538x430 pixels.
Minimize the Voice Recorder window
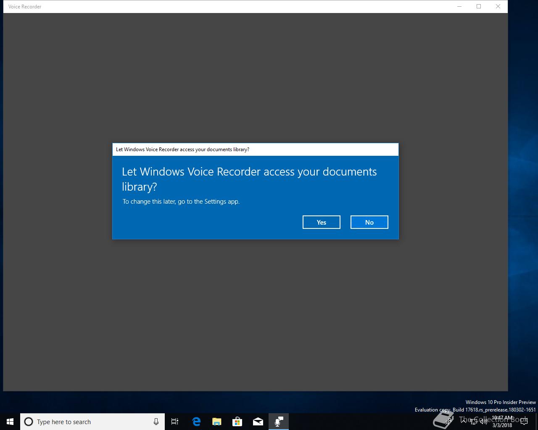[x=459, y=6]
